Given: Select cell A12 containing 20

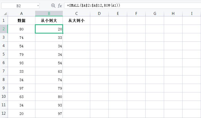Looking at the screenshot, I should 22,113.
